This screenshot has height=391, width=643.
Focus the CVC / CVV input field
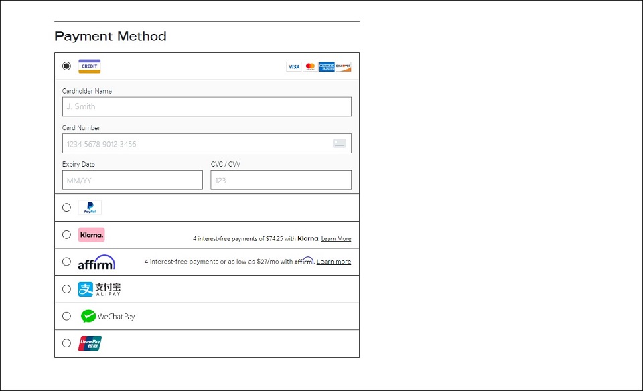281,180
